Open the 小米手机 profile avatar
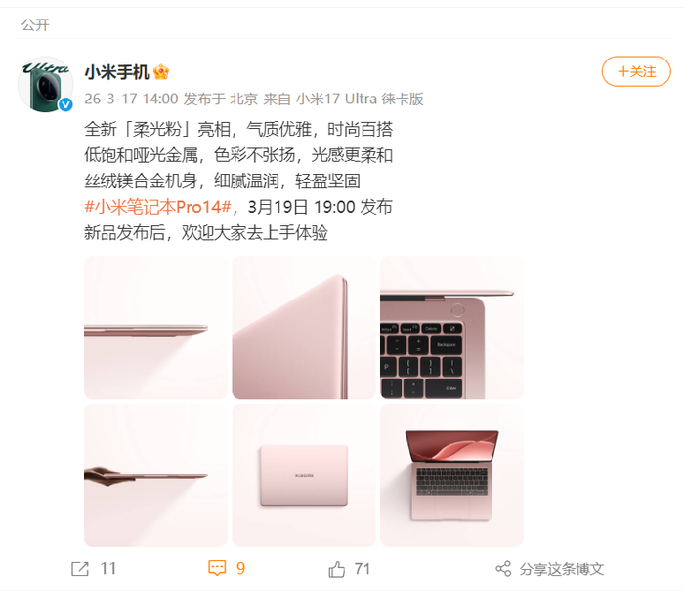 coord(45,85)
